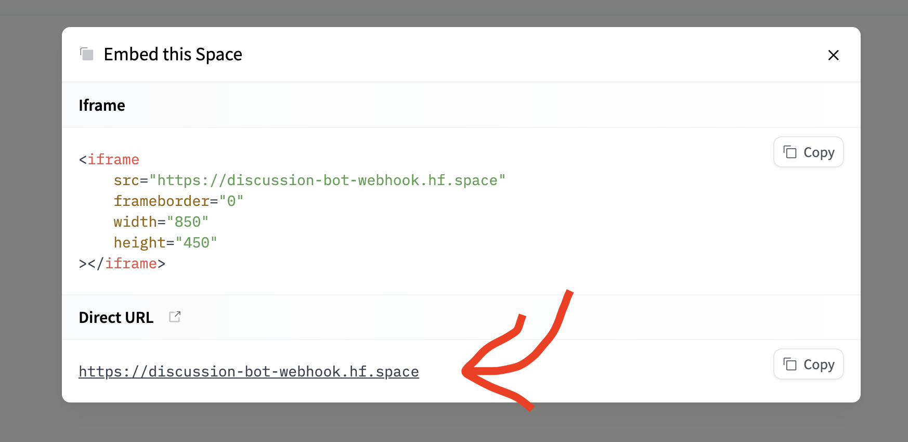Click the Iframe section heading
Screen dimensions: 908x442
[102, 106]
